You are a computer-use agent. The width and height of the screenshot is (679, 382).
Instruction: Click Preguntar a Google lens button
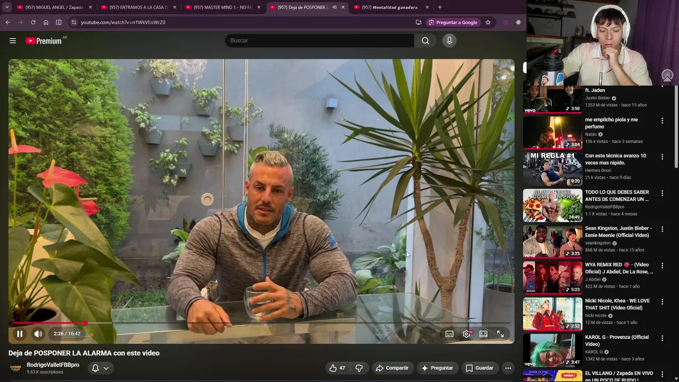pos(452,22)
